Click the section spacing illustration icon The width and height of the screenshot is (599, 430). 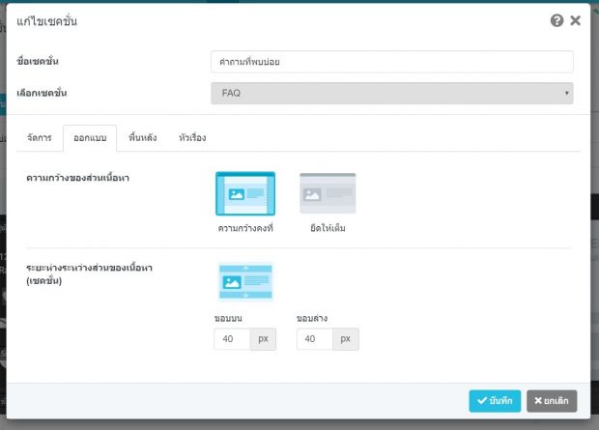tap(245, 282)
